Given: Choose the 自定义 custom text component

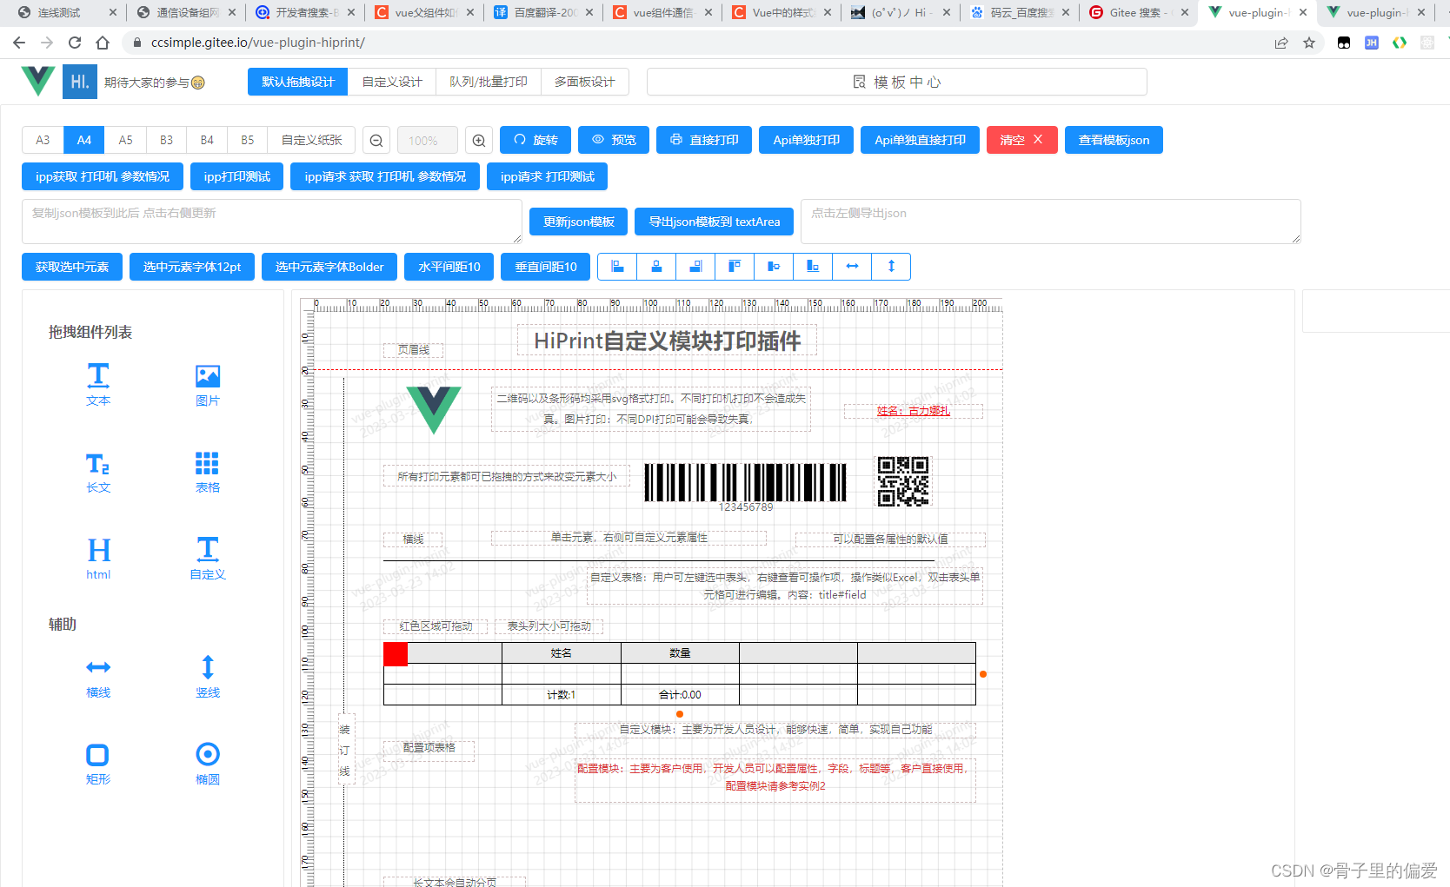Looking at the screenshot, I should point(208,559).
